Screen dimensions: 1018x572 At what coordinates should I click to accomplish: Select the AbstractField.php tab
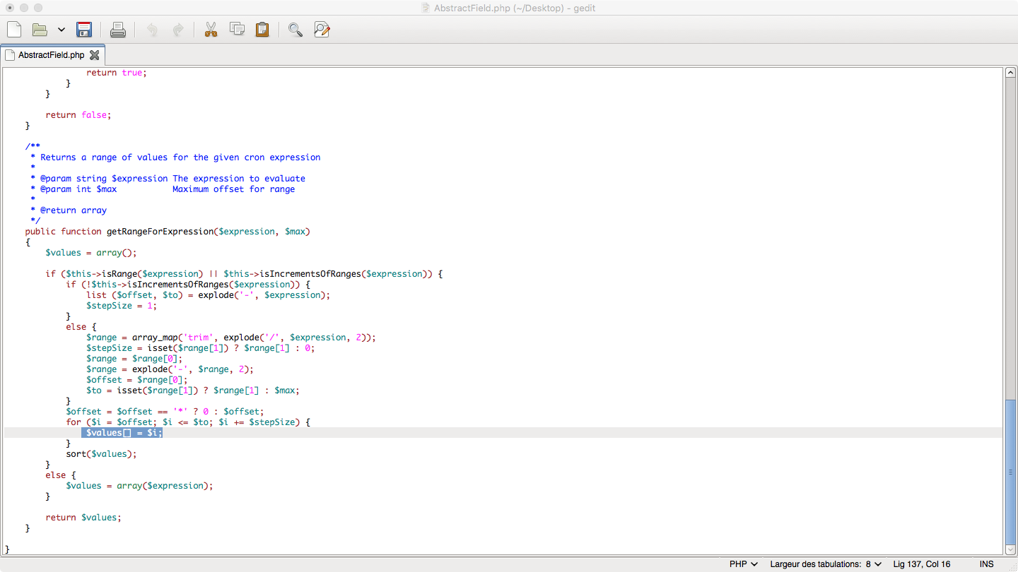[52, 55]
